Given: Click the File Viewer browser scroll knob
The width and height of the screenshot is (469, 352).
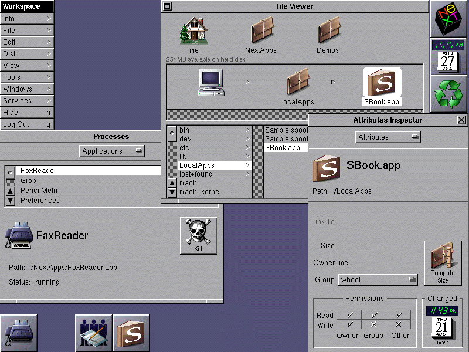Looking at the screenshot, I should pyautogui.click(x=172, y=134).
